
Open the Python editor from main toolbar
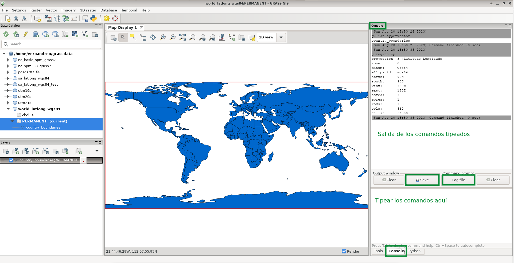(x=93, y=18)
